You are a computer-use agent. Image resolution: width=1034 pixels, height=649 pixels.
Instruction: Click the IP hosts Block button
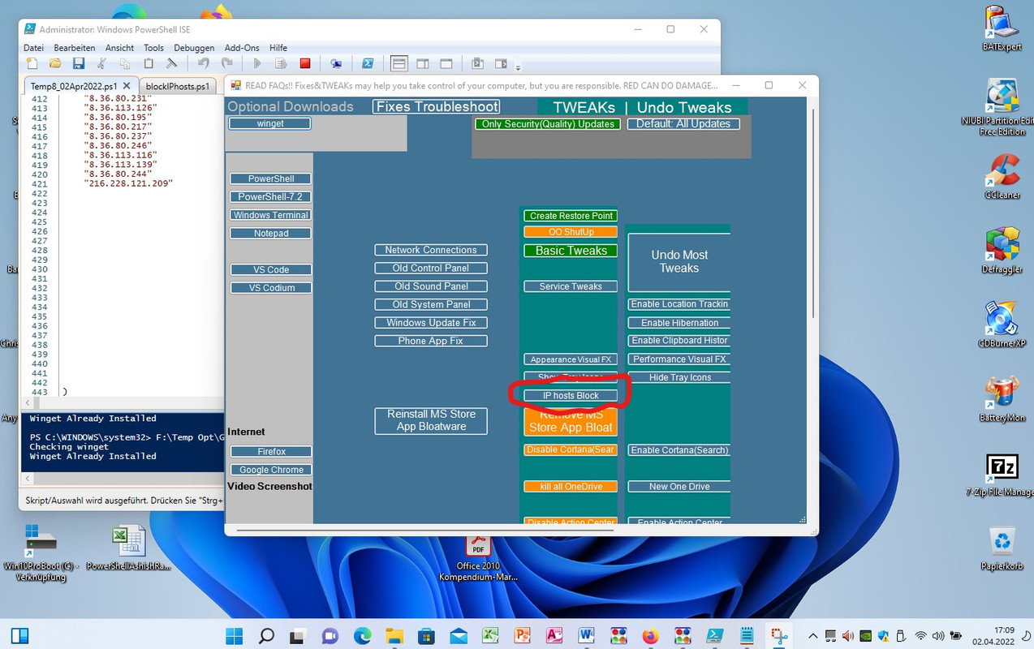click(x=571, y=396)
